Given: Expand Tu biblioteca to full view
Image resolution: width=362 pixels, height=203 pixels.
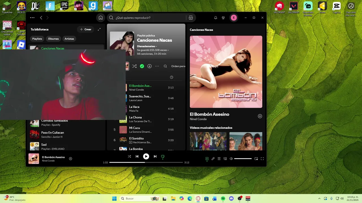Looking at the screenshot, I should coord(99,29).
